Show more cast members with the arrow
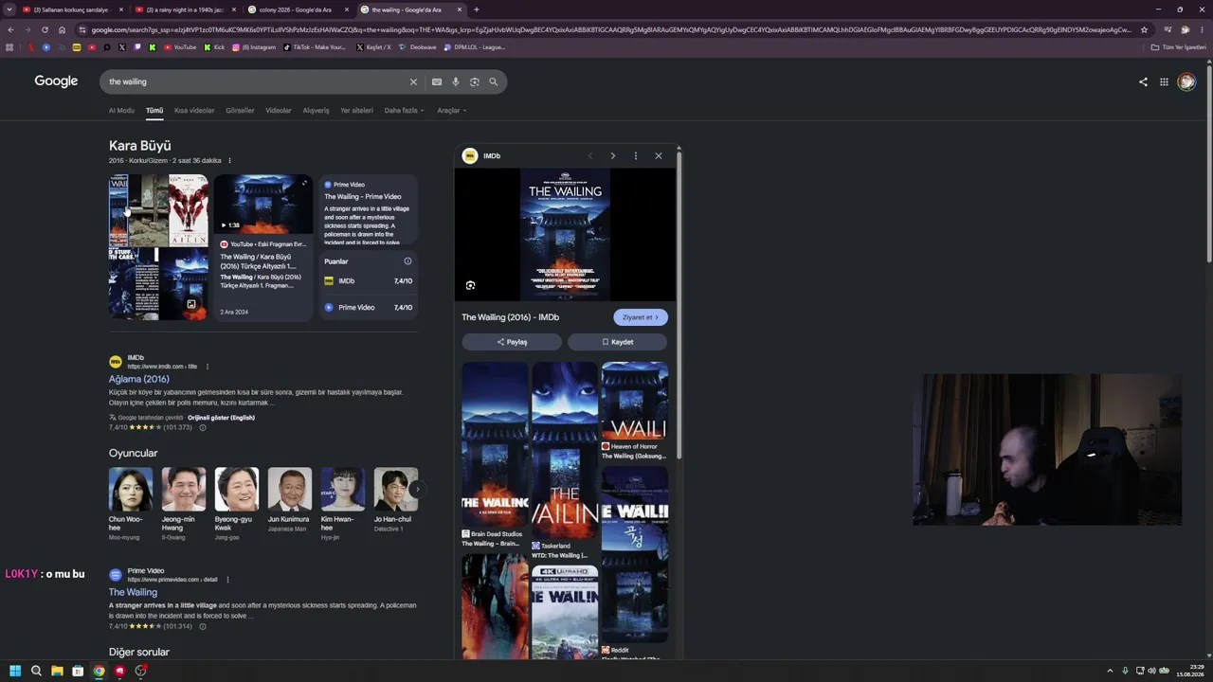1213x682 pixels. coord(417,490)
